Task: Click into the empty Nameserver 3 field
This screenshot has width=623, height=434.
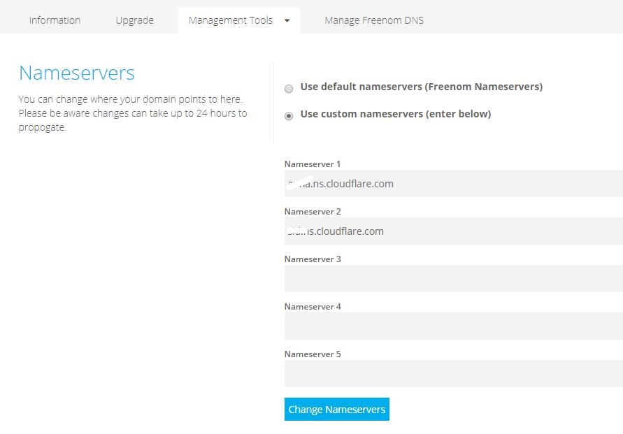Action: click(453, 279)
